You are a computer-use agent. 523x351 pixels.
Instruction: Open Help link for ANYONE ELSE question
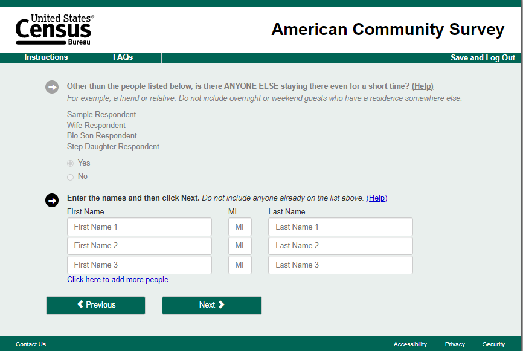(x=423, y=86)
